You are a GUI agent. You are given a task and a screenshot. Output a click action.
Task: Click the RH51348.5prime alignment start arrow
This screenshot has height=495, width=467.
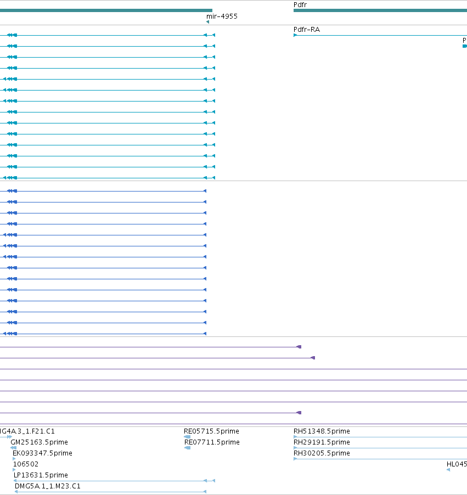pos(295,437)
